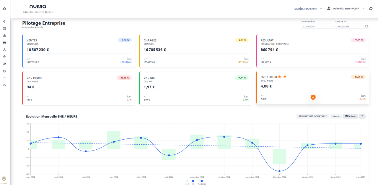This screenshot has width=378, height=185.
Task: Click the -6,87 % badge on VENTES card
Action: tap(125, 40)
